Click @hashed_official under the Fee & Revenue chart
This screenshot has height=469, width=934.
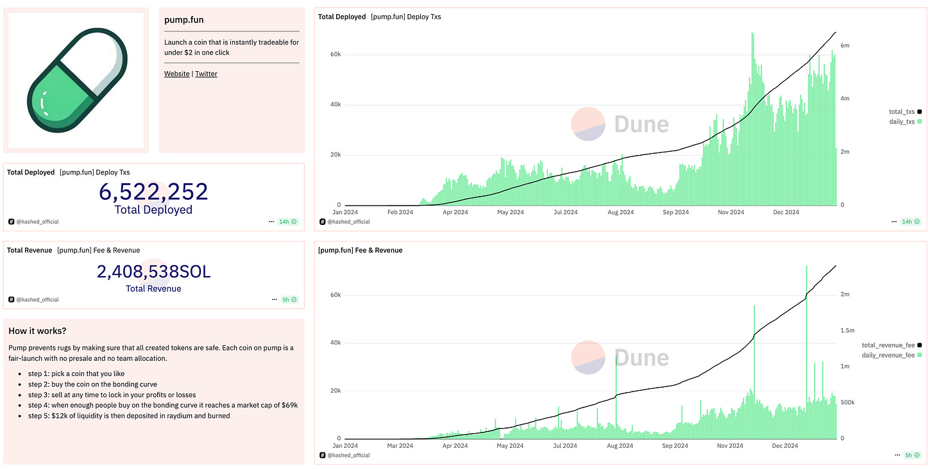click(x=349, y=455)
